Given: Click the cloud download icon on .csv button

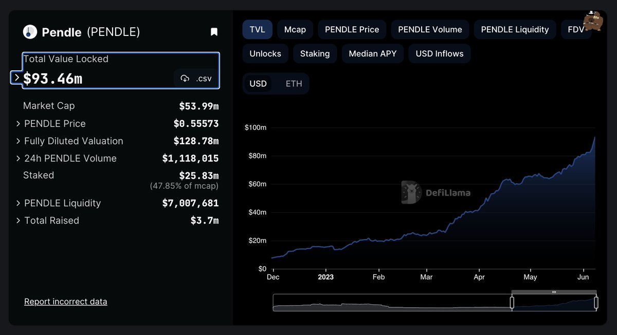Looking at the screenshot, I should coord(185,78).
